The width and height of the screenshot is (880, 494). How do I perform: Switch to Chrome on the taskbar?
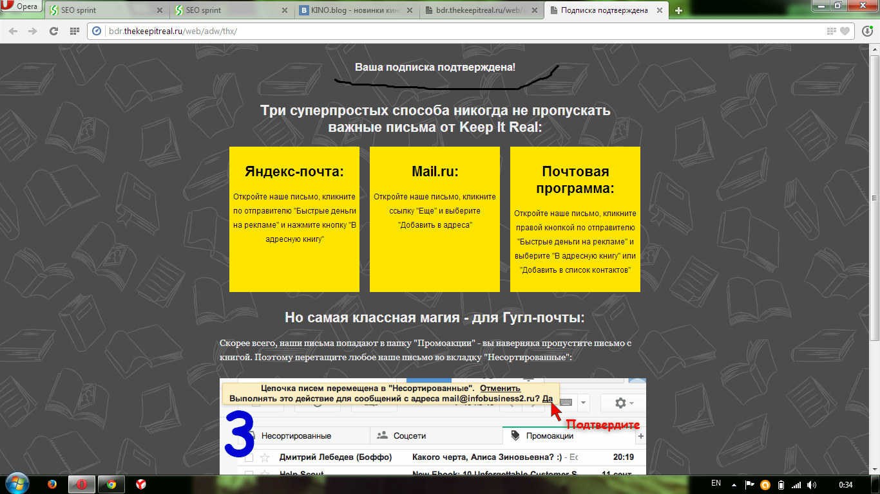point(111,484)
